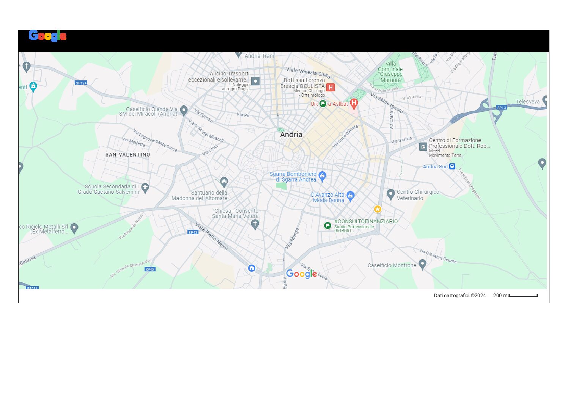This screenshot has height=401, width=568.
Task: Select the Andria Sud train station icon
Action: (452, 166)
